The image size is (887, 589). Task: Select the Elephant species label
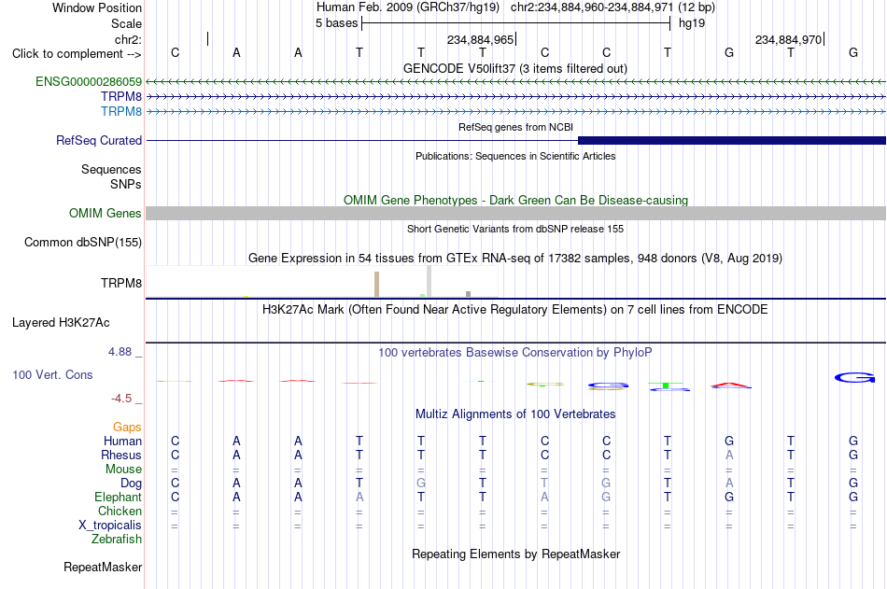click(118, 497)
